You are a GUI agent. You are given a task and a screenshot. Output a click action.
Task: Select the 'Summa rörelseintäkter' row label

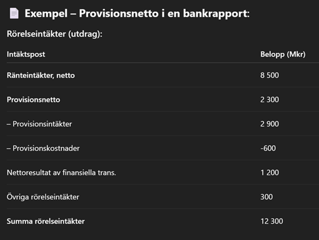(x=46, y=221)
